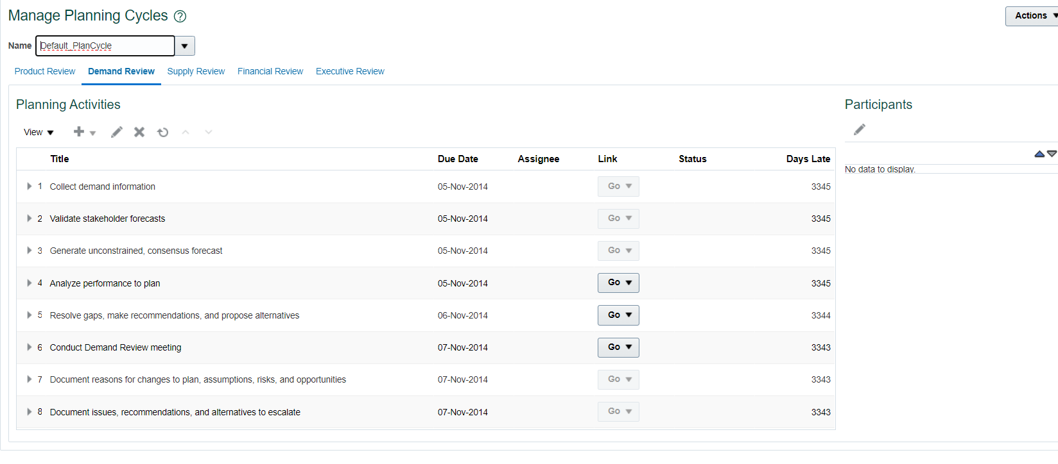Click the Due Date column header

(x=458, y=159)
